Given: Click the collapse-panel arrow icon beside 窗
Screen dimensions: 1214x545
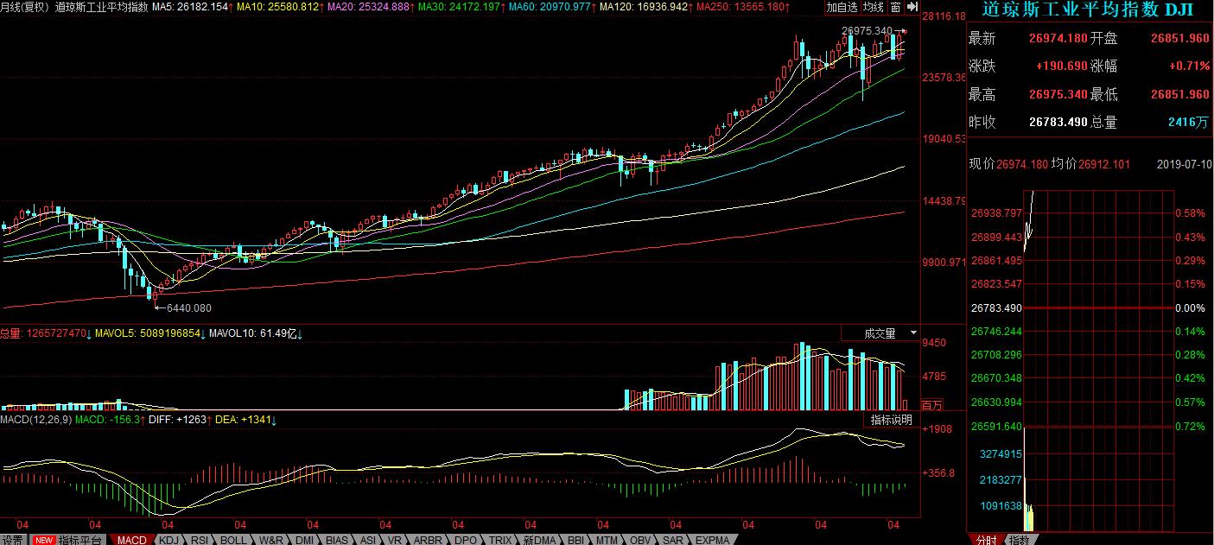Looking at the screenshot, I should 912,7.
